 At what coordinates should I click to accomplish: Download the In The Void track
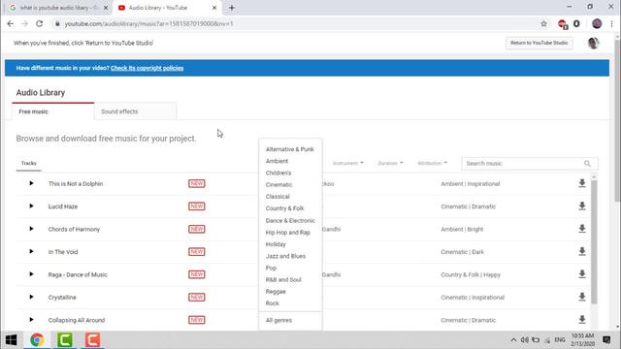click(x=582, y=251)
